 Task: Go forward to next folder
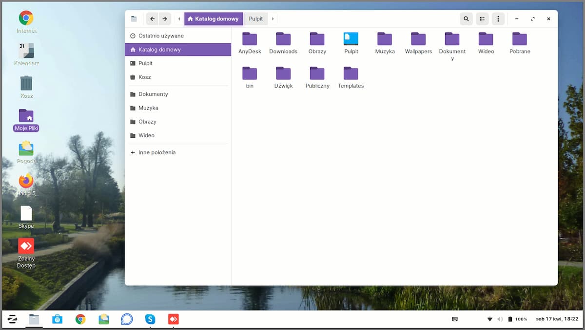click(x=165, y=19)
